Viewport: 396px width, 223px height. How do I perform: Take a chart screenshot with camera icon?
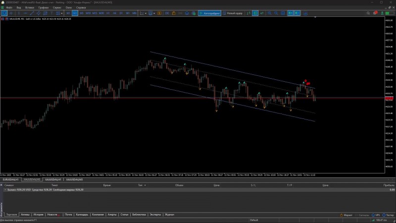(x=305, y=13)
